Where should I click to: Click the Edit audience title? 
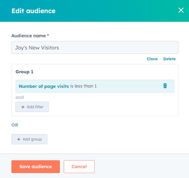tap(33, 11)
